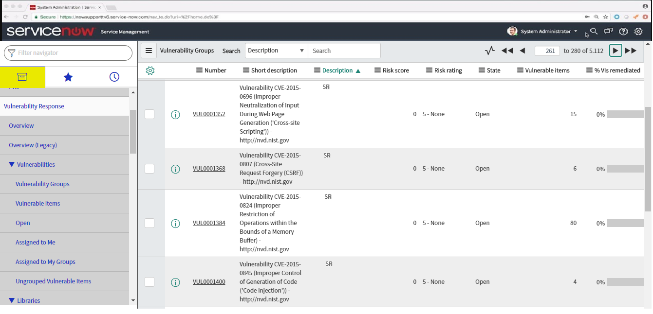The height and width of the screenshot is (314, 653).
Task: Open global search magnifier icon
Action: click(594, 32)
